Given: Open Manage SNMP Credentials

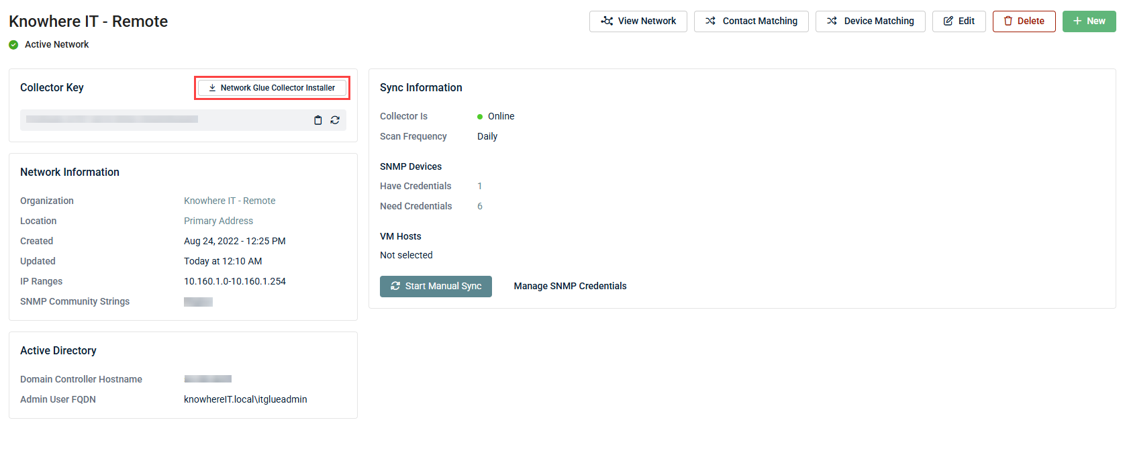Looking at the screenshot, I should pos(571,286).
